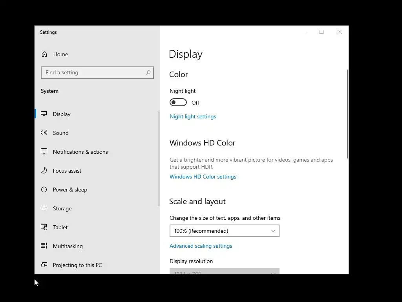Go to Notifications & actions settings

pyautogui.click(x=97, y=152)
